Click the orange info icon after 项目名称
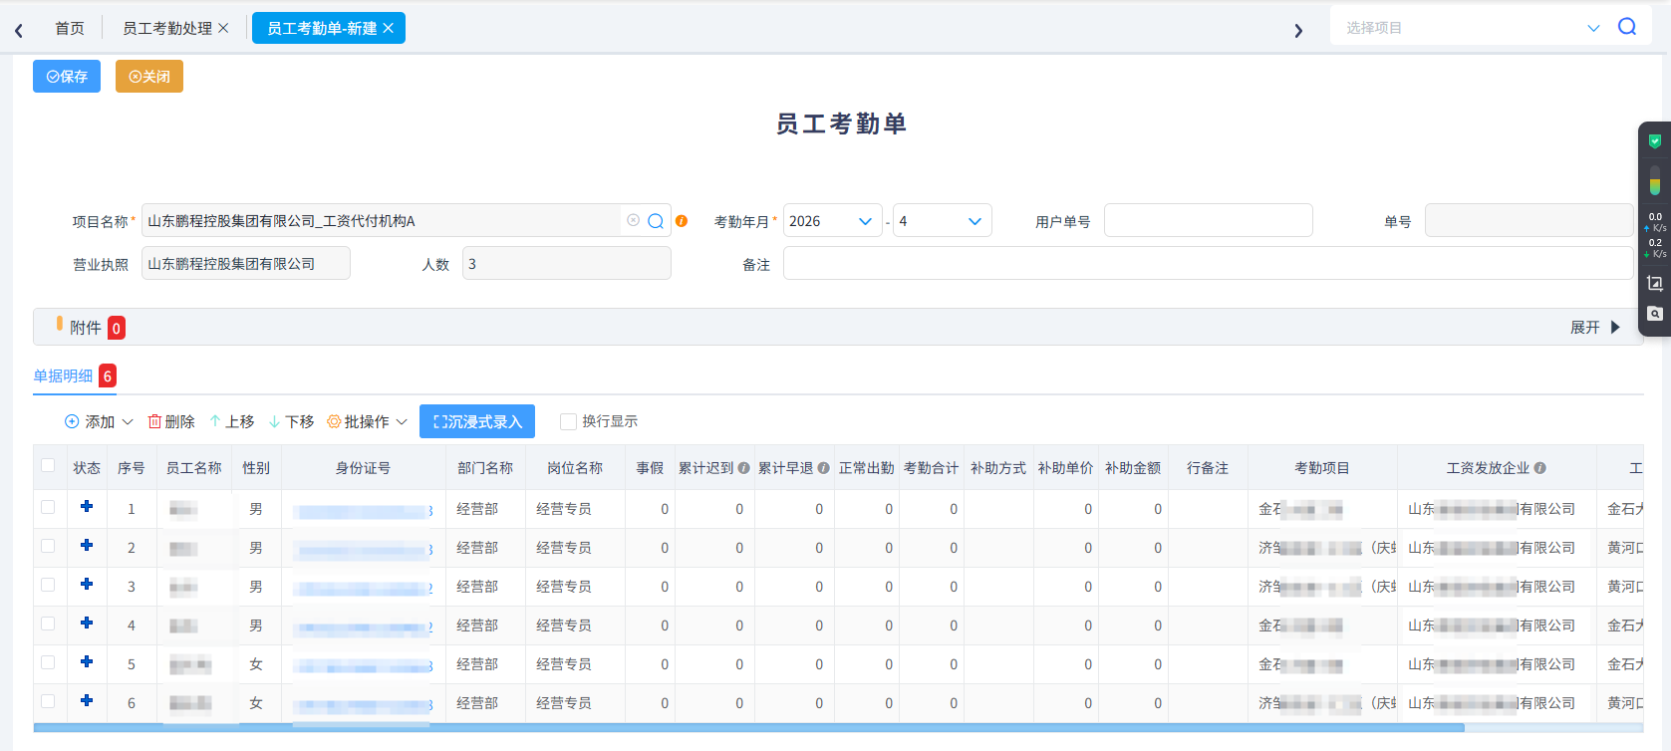This screenshot has height=751, width=1671. (x=682, y=221)
